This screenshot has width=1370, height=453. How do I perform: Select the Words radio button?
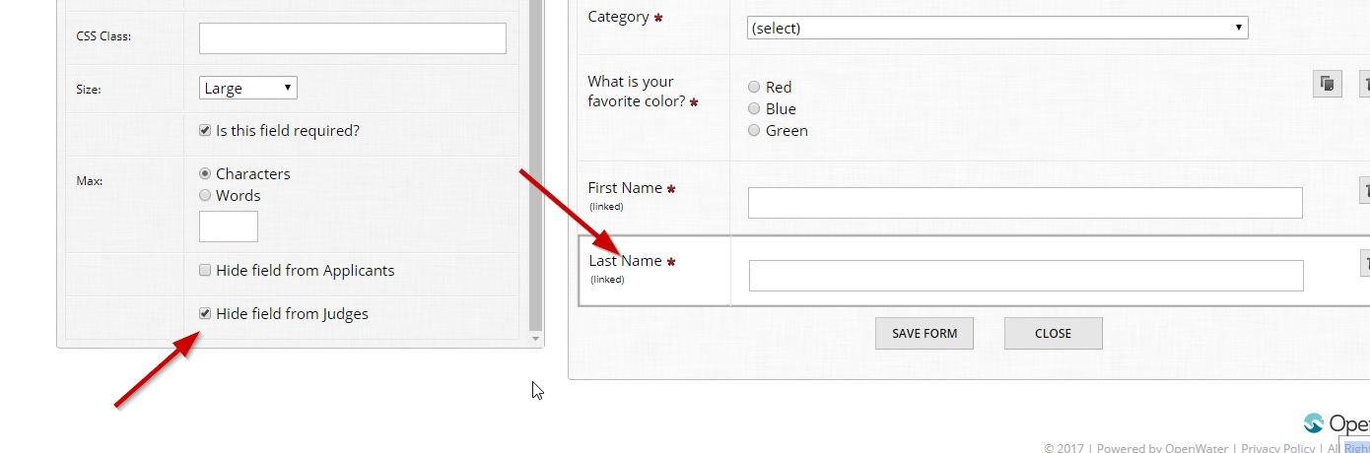click(x=205, y=195)
